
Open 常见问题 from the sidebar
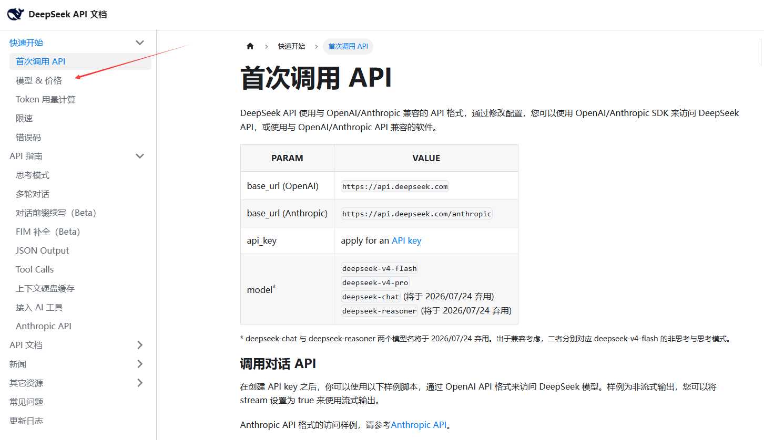coord(26,402)
